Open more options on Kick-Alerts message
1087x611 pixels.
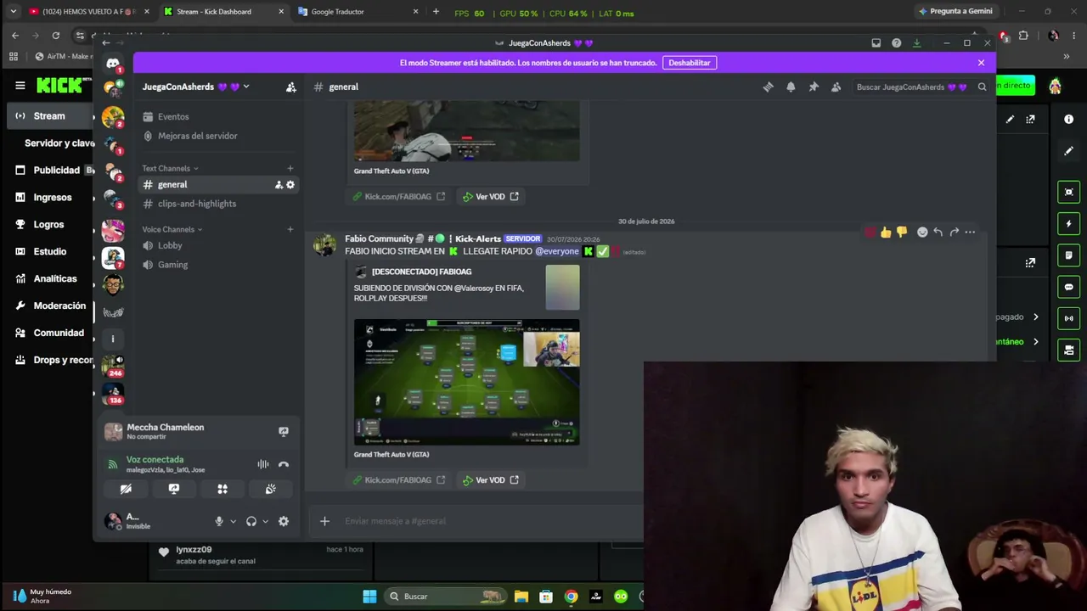coord(970,232)
